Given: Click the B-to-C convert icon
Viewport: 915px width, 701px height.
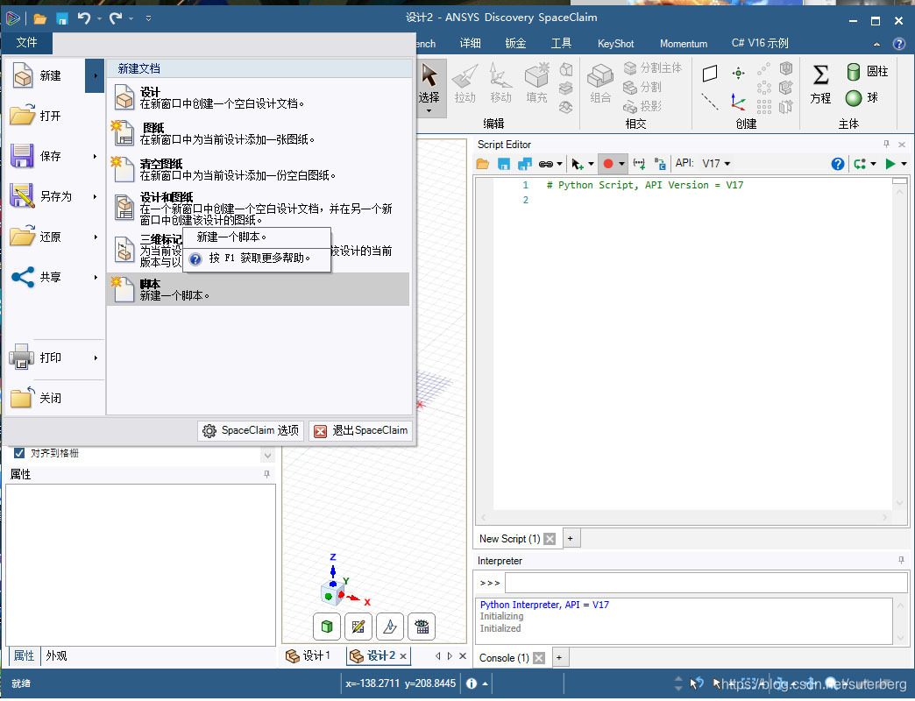Looking at the screenshot, I should [x=660, y=164].
